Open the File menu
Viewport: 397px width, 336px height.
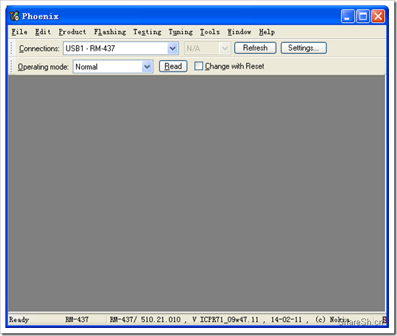pyautogui.click(x=19, y=32)
